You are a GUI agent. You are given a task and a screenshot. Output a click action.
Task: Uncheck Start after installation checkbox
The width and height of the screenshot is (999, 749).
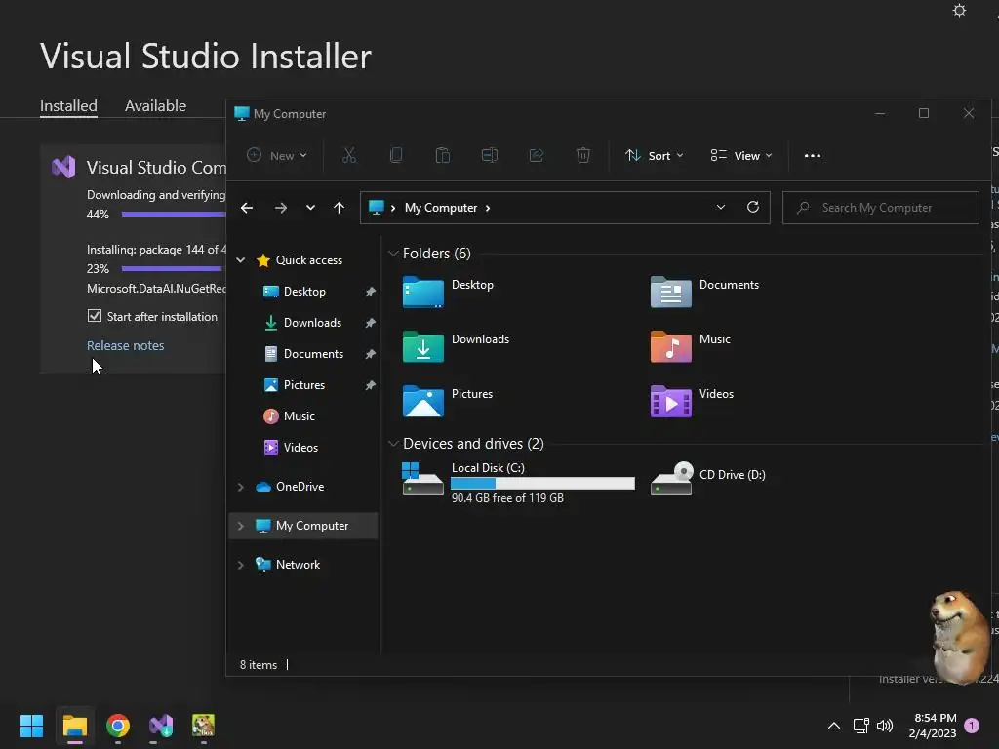[95, 316]
